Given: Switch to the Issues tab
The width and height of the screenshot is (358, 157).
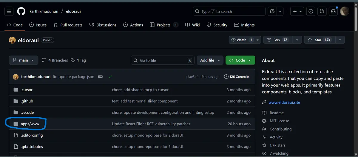Looking at the screenshot, I should (x=38, y=25).
